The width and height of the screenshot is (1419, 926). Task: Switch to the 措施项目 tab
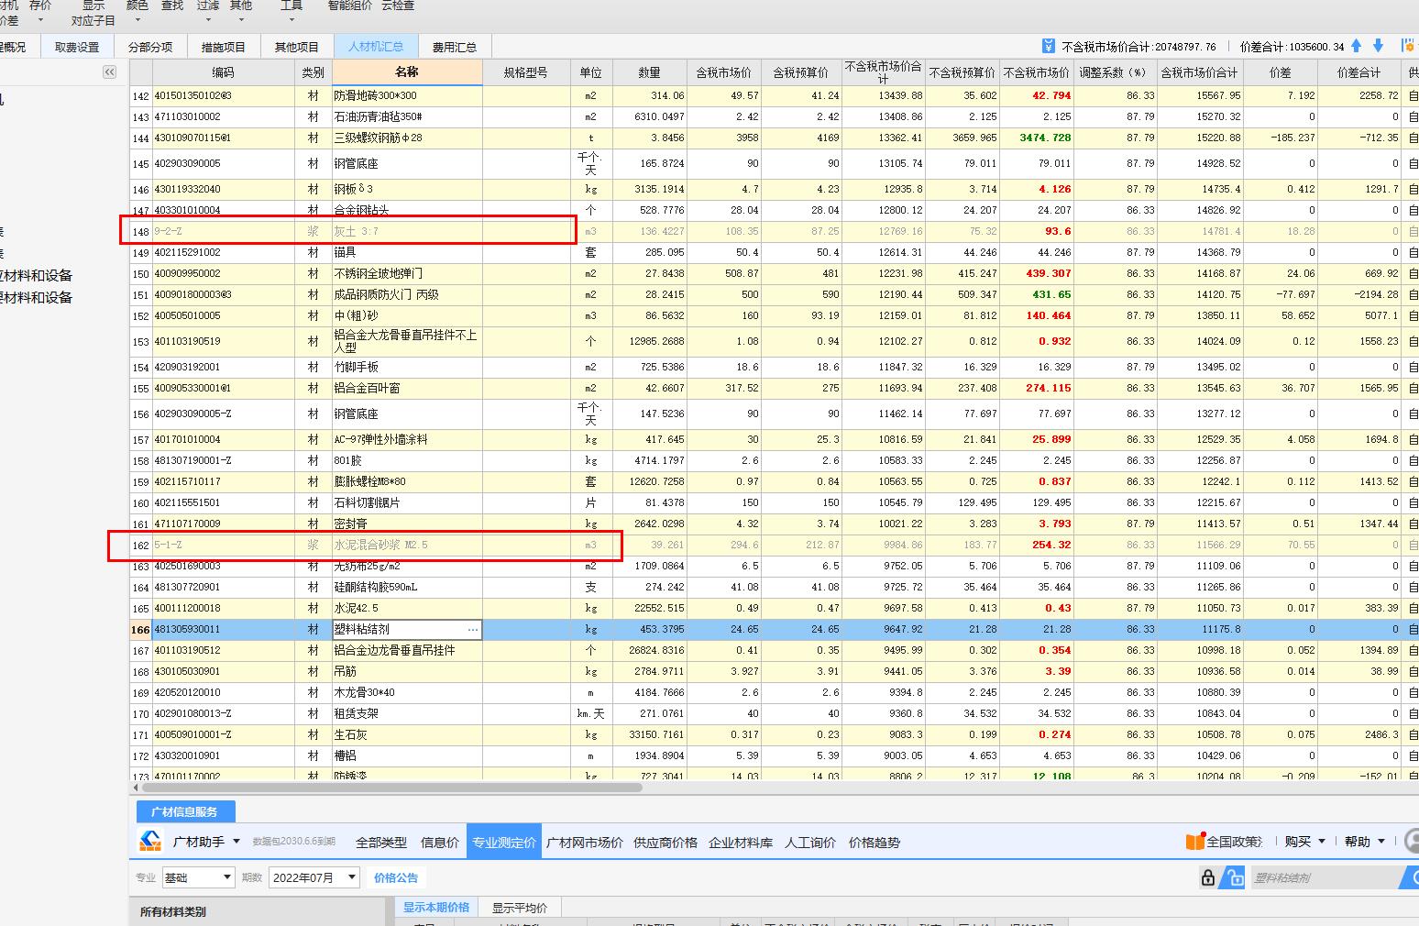(224, 47)
